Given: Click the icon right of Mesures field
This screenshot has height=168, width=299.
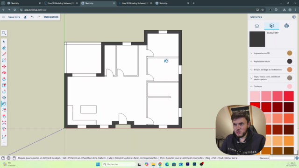Looking at the screenshot, I should click(297, 158).
